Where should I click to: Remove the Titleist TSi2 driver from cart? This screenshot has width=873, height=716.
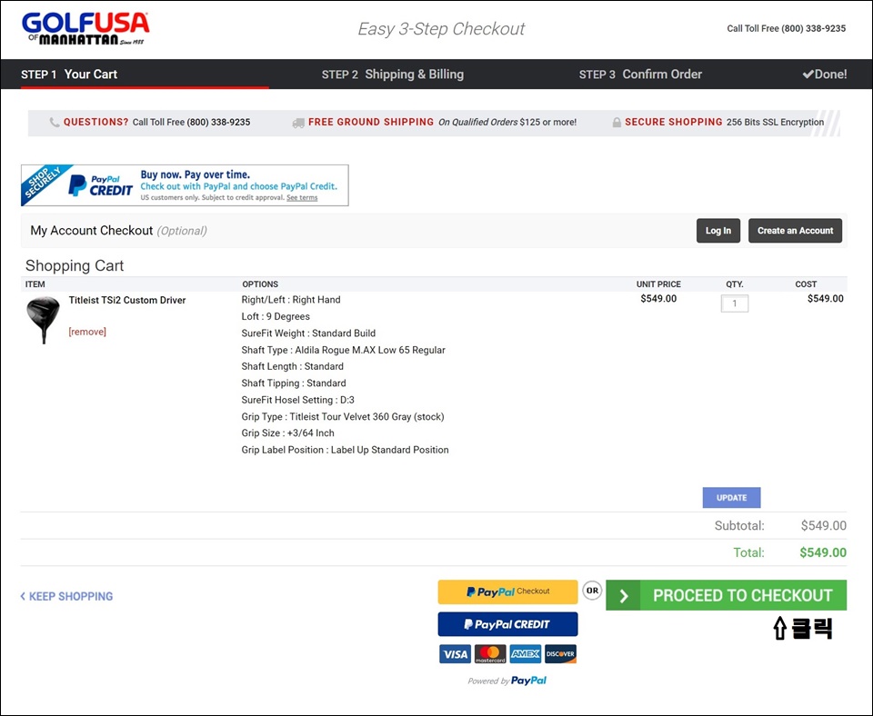(87, 332)
